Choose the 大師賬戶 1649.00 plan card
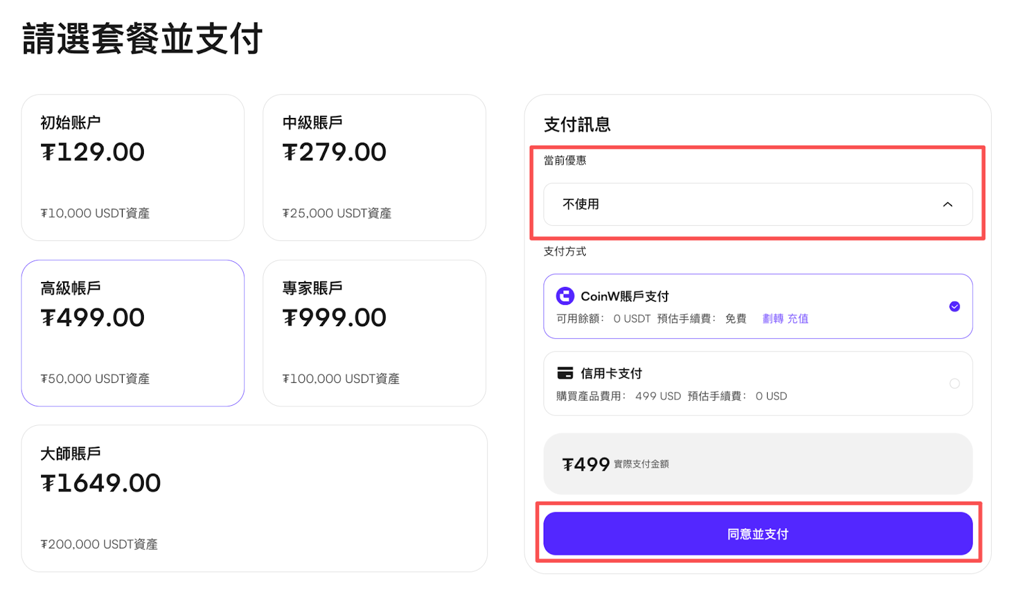This screenshot has width=1010, height=590. pos(254,499)
